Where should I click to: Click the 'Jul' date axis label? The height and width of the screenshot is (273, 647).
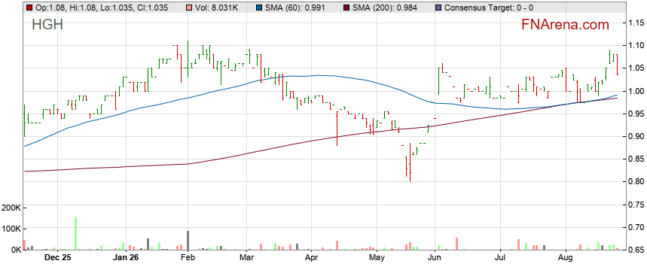coord(500,258)
